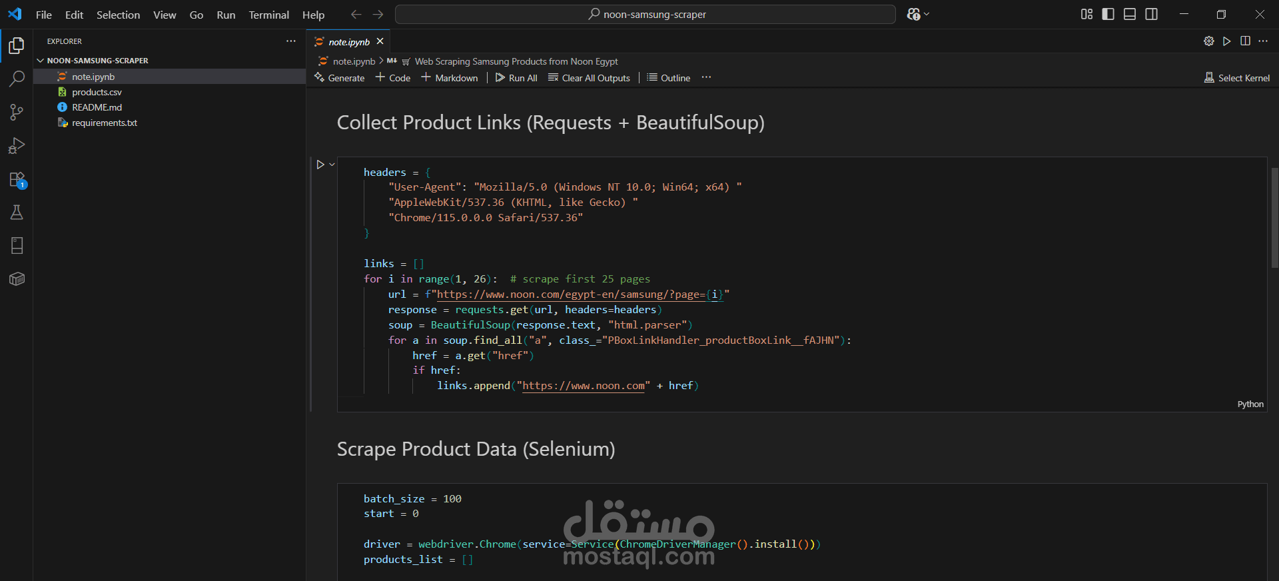Close the note.ipynb tab

click(x=380, y=41)
